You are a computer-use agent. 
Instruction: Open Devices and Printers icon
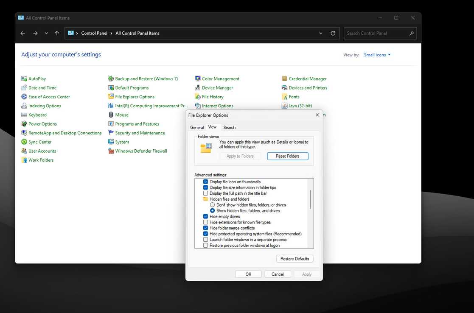point(284,88)
